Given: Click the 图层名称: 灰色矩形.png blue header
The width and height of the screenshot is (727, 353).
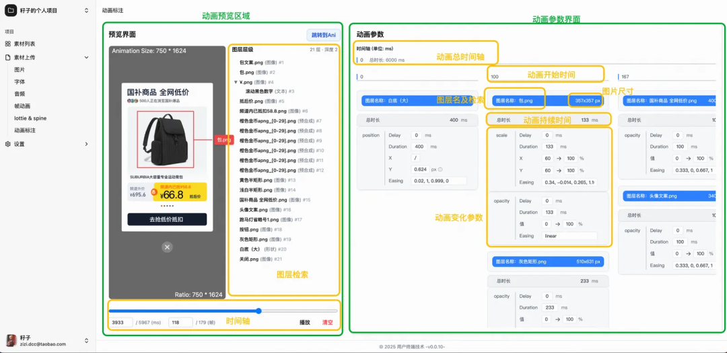Looking at the screenshot, I should tap(548, 262).
